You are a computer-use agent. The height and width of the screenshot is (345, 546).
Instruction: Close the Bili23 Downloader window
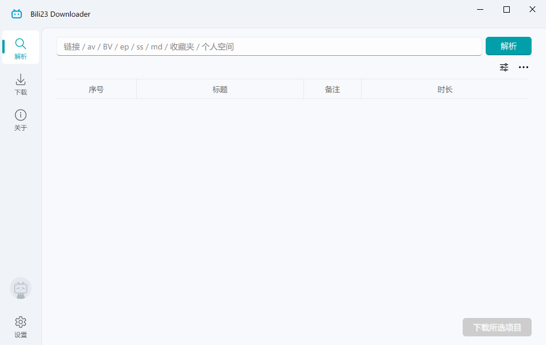[532, 9]
